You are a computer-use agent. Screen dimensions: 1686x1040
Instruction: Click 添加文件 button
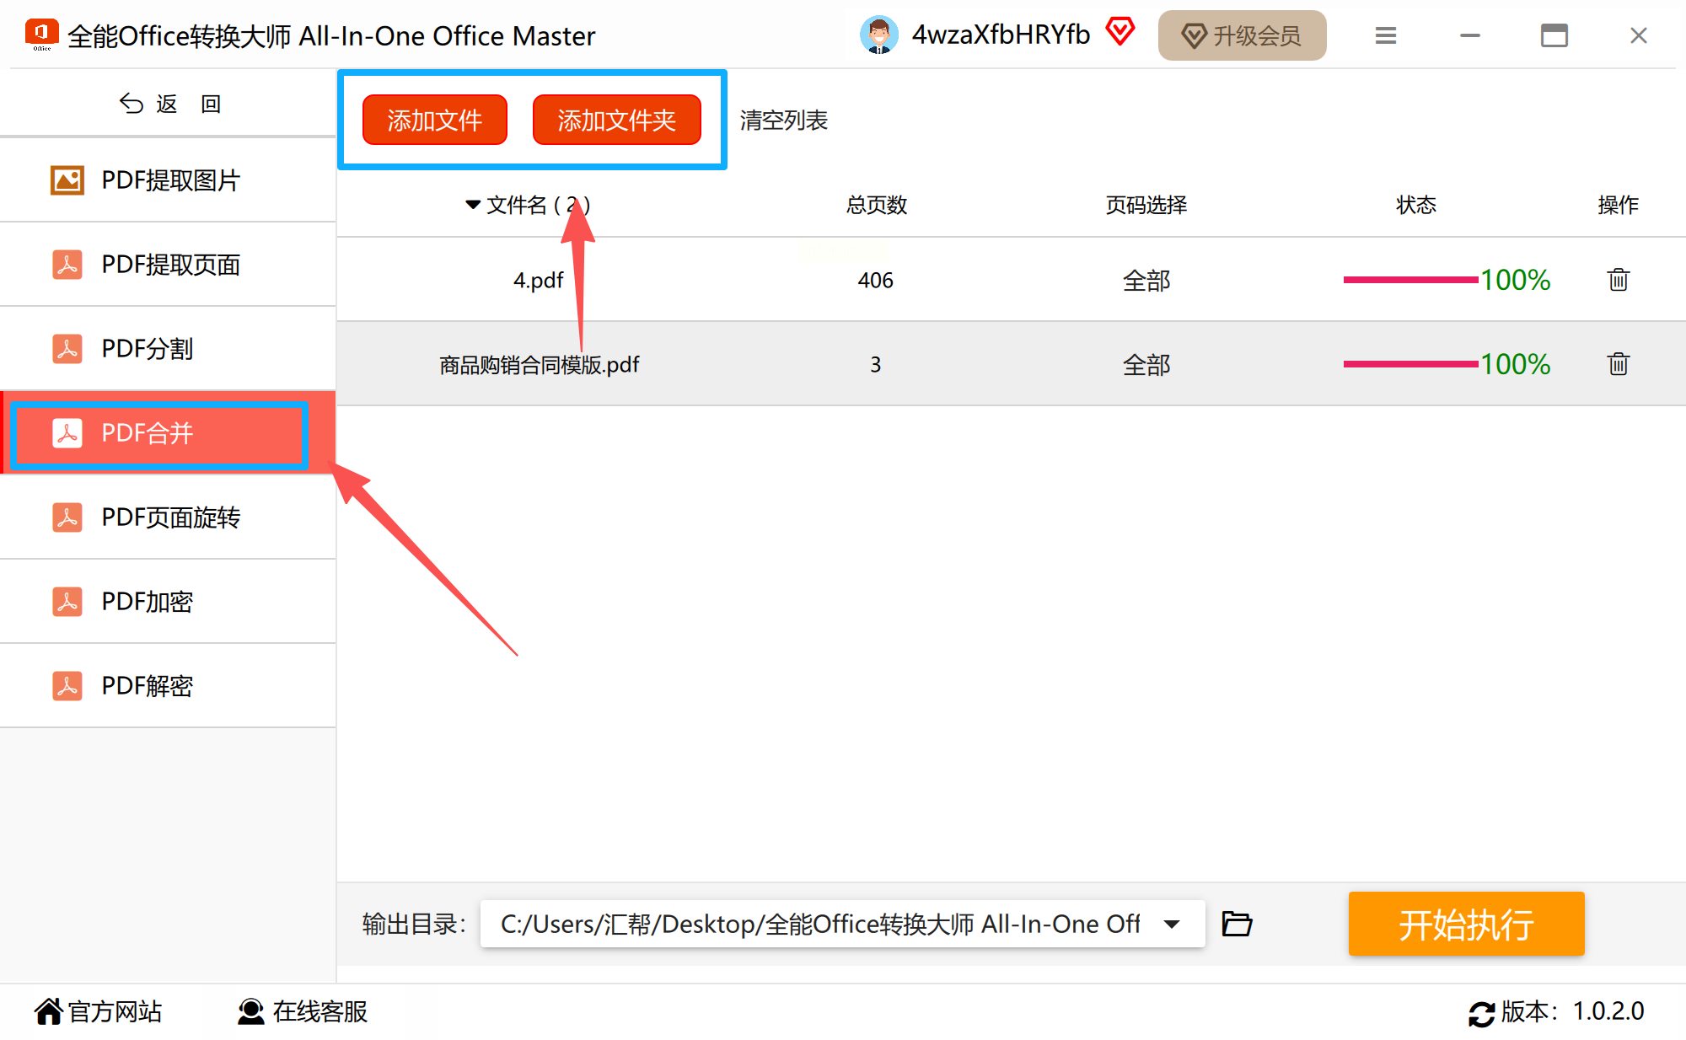(x=434, y=121)
